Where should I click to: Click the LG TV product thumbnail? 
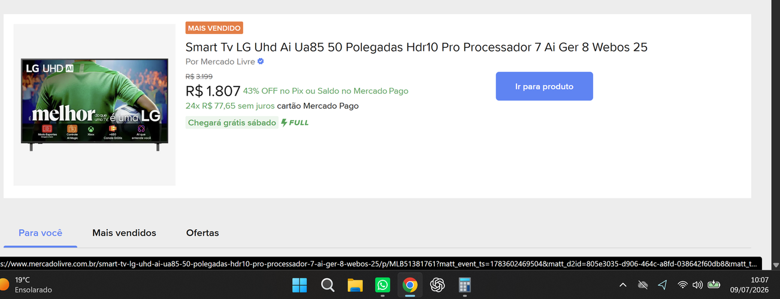(x=95, y=105)
